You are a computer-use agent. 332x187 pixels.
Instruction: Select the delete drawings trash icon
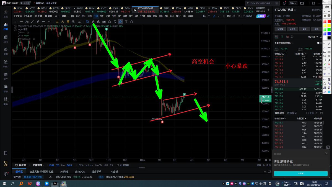click(x=132, y=22)
